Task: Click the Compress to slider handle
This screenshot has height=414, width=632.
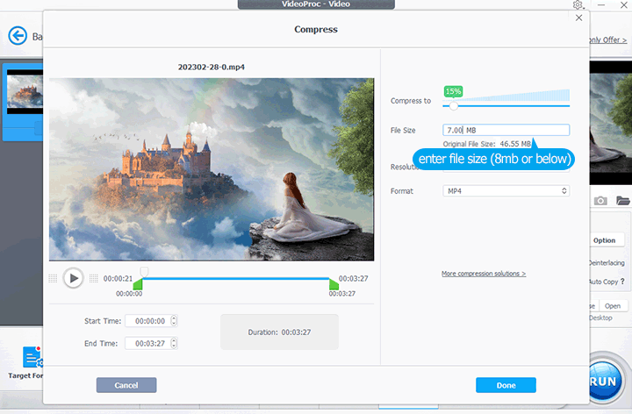Action: tap(454, 106)
